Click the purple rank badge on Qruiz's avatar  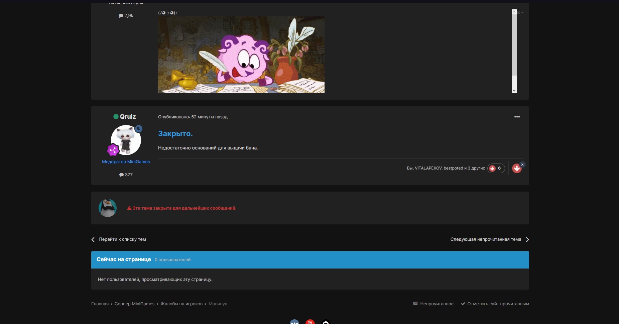click(x=113, y=150)
